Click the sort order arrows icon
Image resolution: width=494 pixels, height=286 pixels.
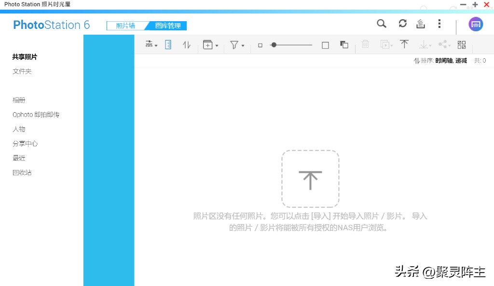coord(187,45)
